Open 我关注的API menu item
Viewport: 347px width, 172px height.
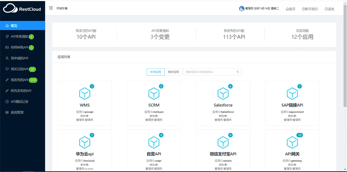pyautogui.click(x=23, y=69)
